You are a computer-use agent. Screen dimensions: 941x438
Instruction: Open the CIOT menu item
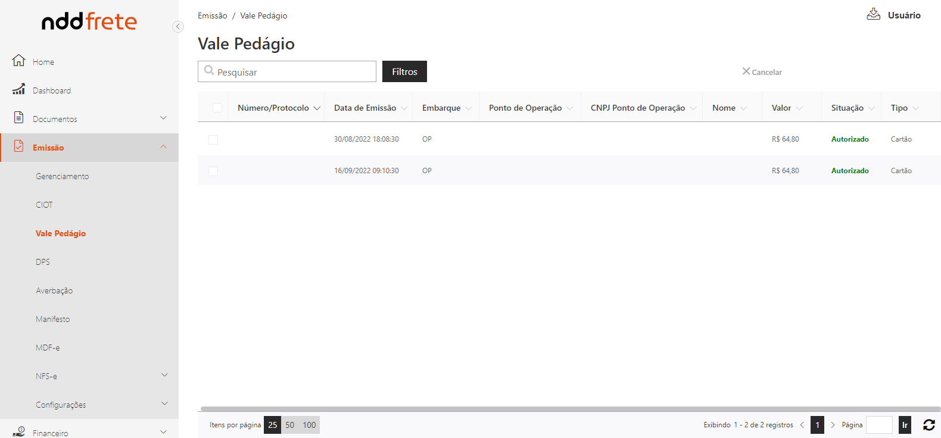coord(44,205)
